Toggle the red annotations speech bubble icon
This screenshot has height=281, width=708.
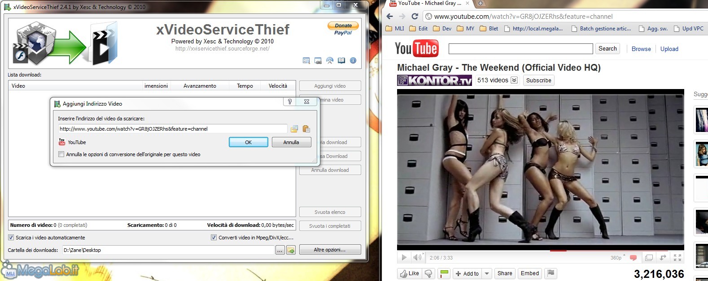[x=634, y=258]
